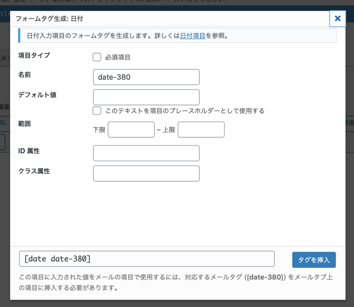Open the 日付項目 documentation link
Image resolution: width=354 pixels, height=307 pixels.
[x=193, y=36]
